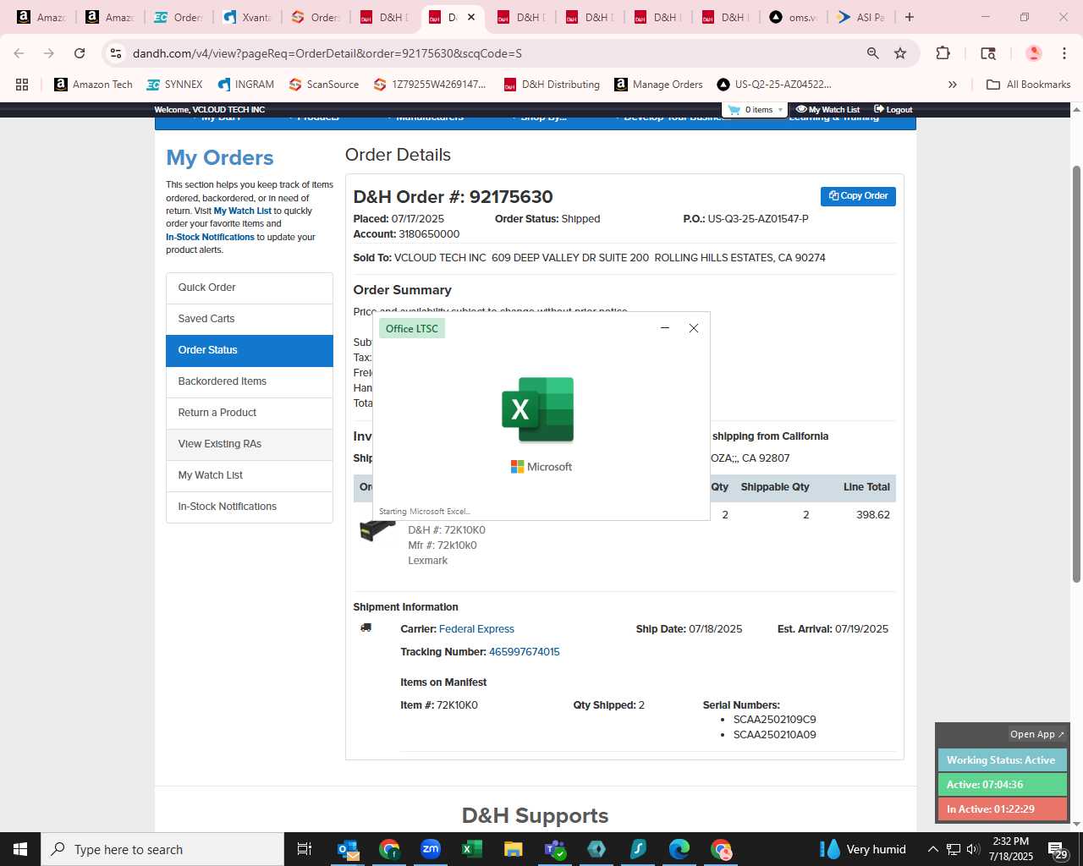Open the Extensions puzzle icon

pos(943,53)
